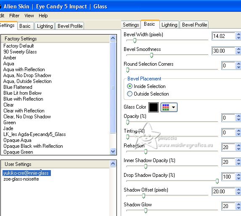Select zoe-glass-noisette user setting

(x=21, y=179)
